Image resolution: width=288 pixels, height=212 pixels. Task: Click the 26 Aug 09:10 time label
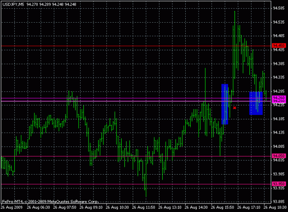[91, 207]
